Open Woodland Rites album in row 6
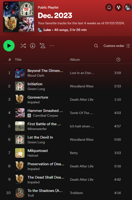The width and height of the screenshot is (132, 200). tap(82, 139)
